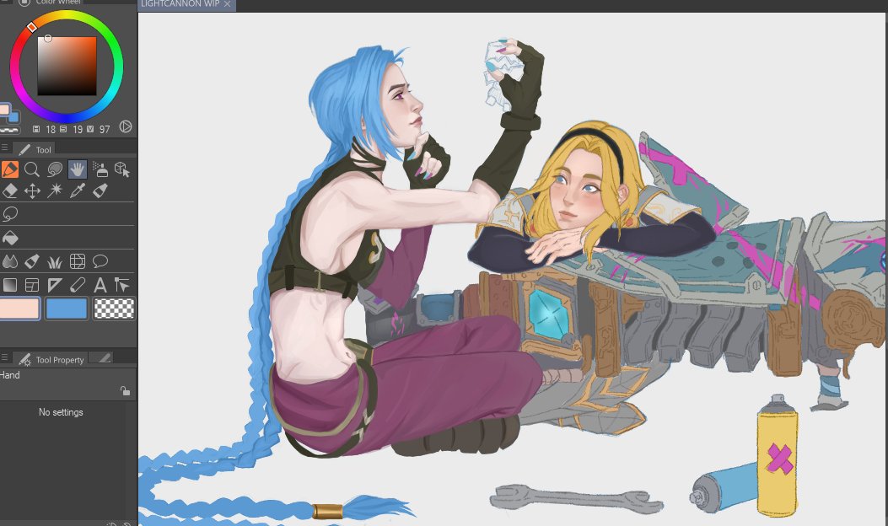The image size is (888, 526).
Task: Select the Text tool
Action: click(x=99, y=285)
